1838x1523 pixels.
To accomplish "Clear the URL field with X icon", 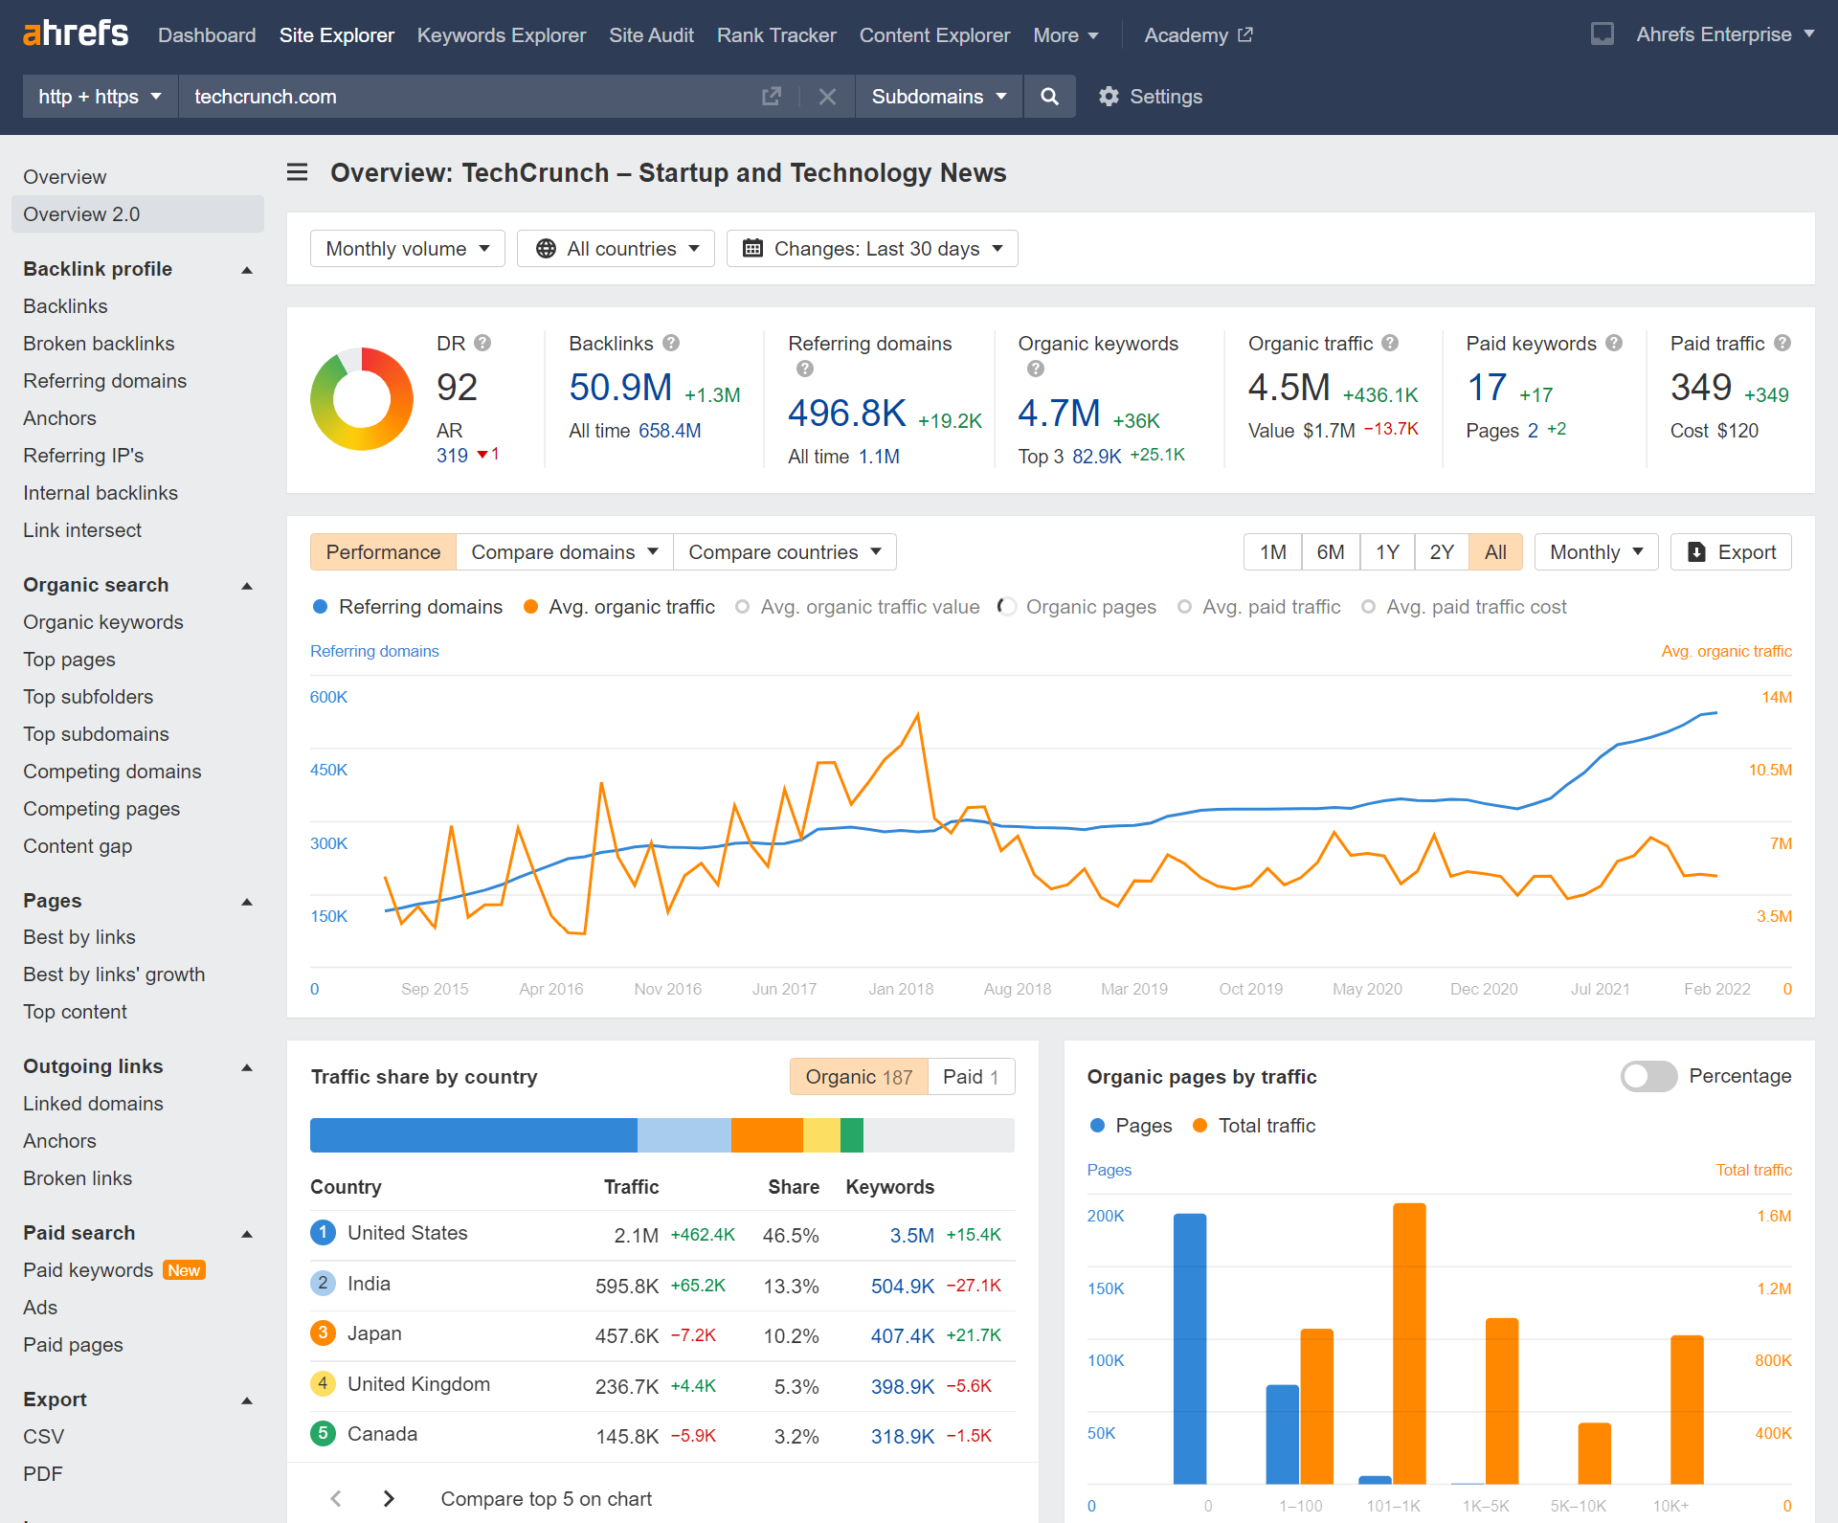I will pyautogui.click(x=827, y=97).
